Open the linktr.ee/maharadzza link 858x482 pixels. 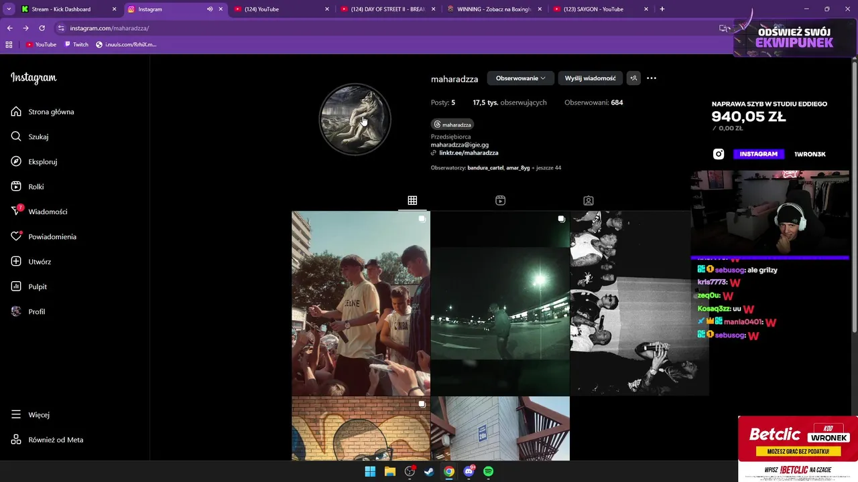[469, 153]
